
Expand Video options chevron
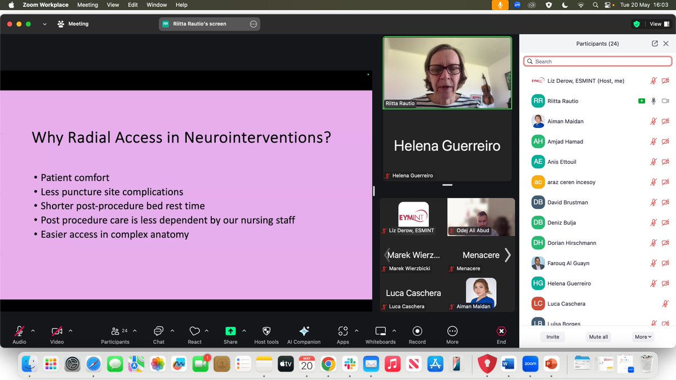(70, 331)
